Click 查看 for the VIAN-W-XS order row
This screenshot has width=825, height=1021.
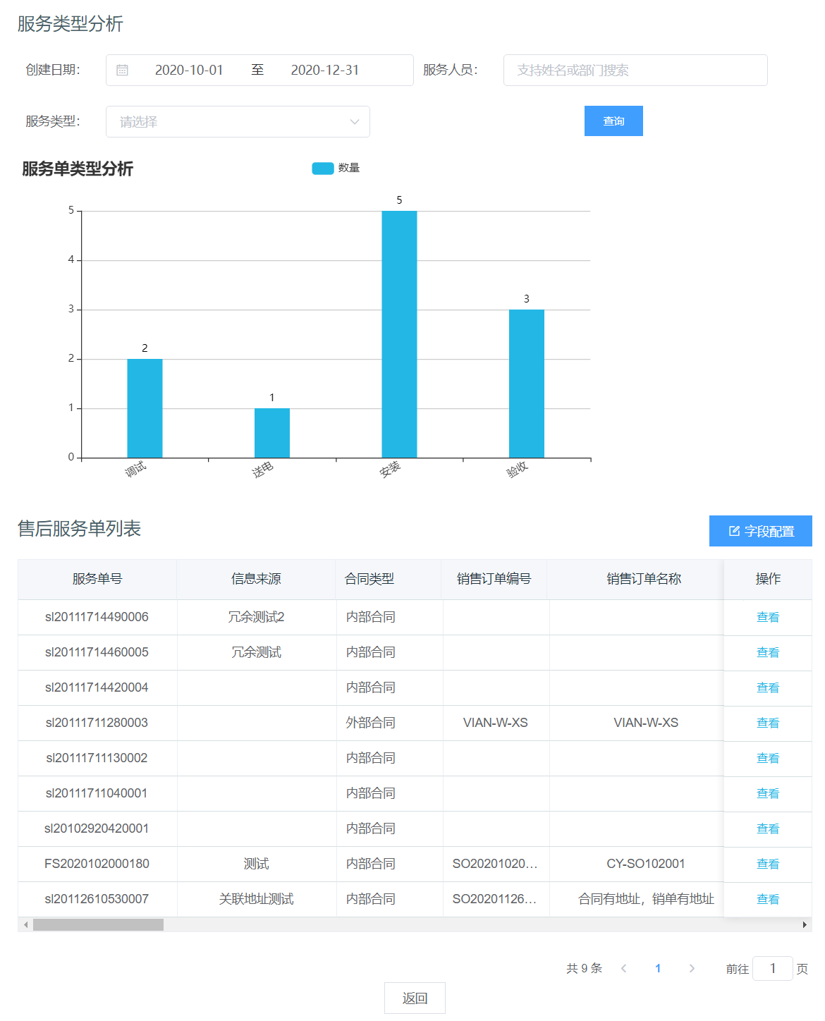pos(767,723)
